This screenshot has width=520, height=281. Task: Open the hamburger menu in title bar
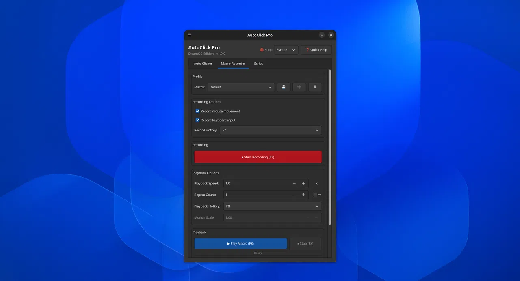(x=189, y=35)
